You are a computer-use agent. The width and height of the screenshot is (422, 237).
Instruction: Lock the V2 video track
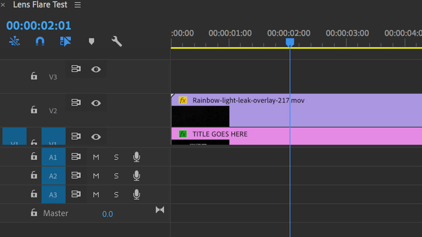click(34, 110)
